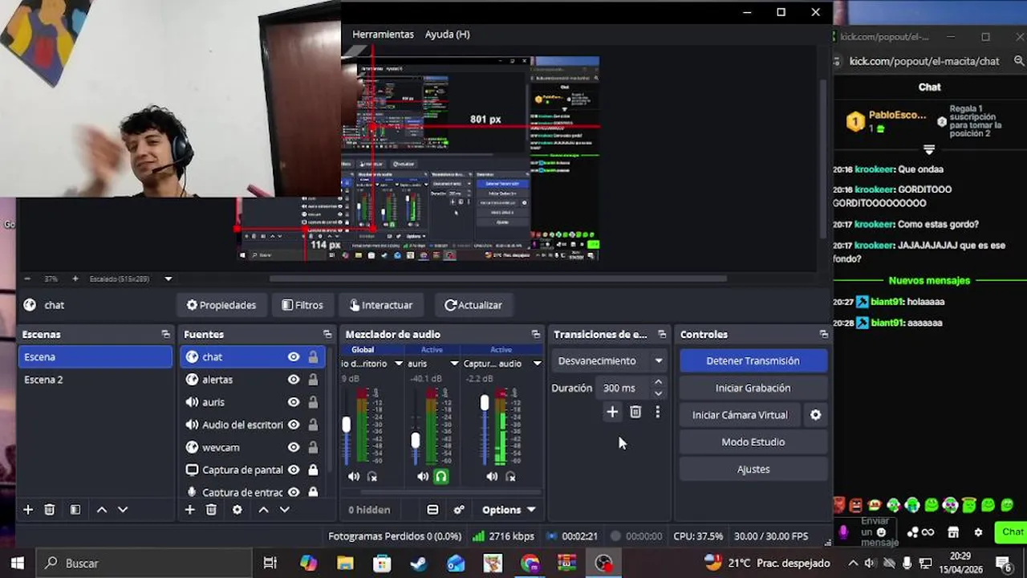
Task: Select Escena in scenes list
Action: click(x=95, y=357)
